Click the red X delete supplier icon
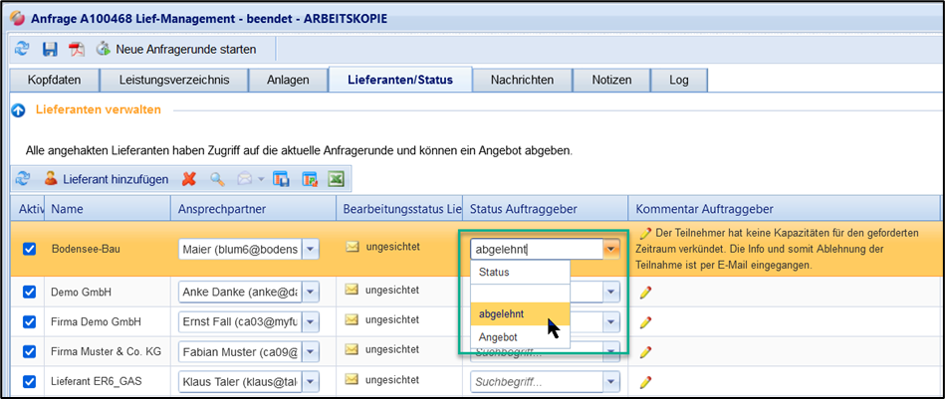945x399 pixels. pyautogui.click(x=189, y=179)
